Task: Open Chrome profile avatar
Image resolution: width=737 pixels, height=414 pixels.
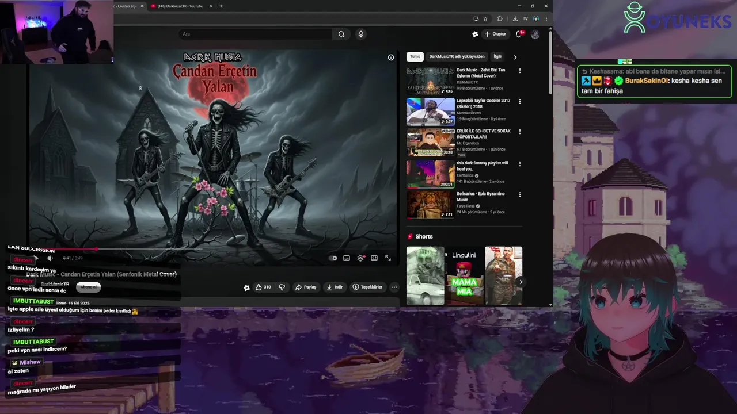Action: (x=536, y=18)
